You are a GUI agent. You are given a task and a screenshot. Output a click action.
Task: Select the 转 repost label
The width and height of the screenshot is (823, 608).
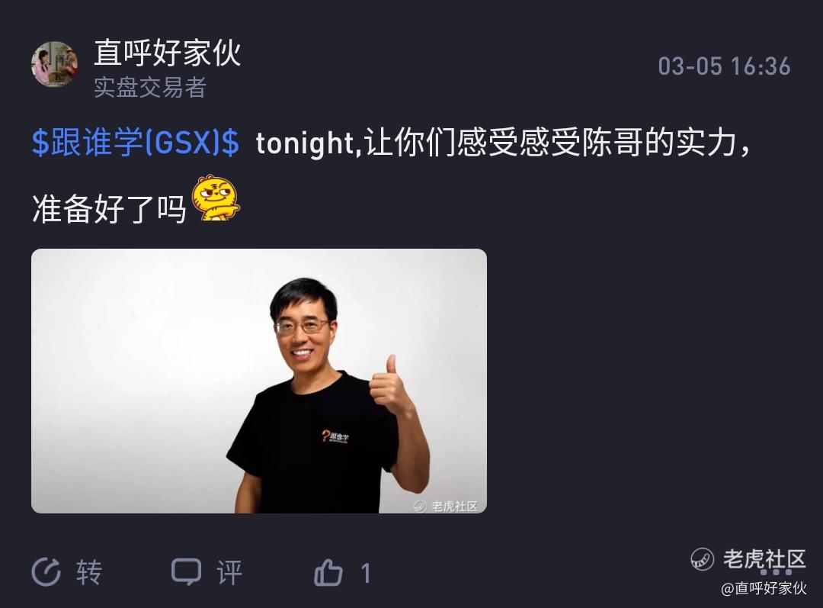click(88, 572)
